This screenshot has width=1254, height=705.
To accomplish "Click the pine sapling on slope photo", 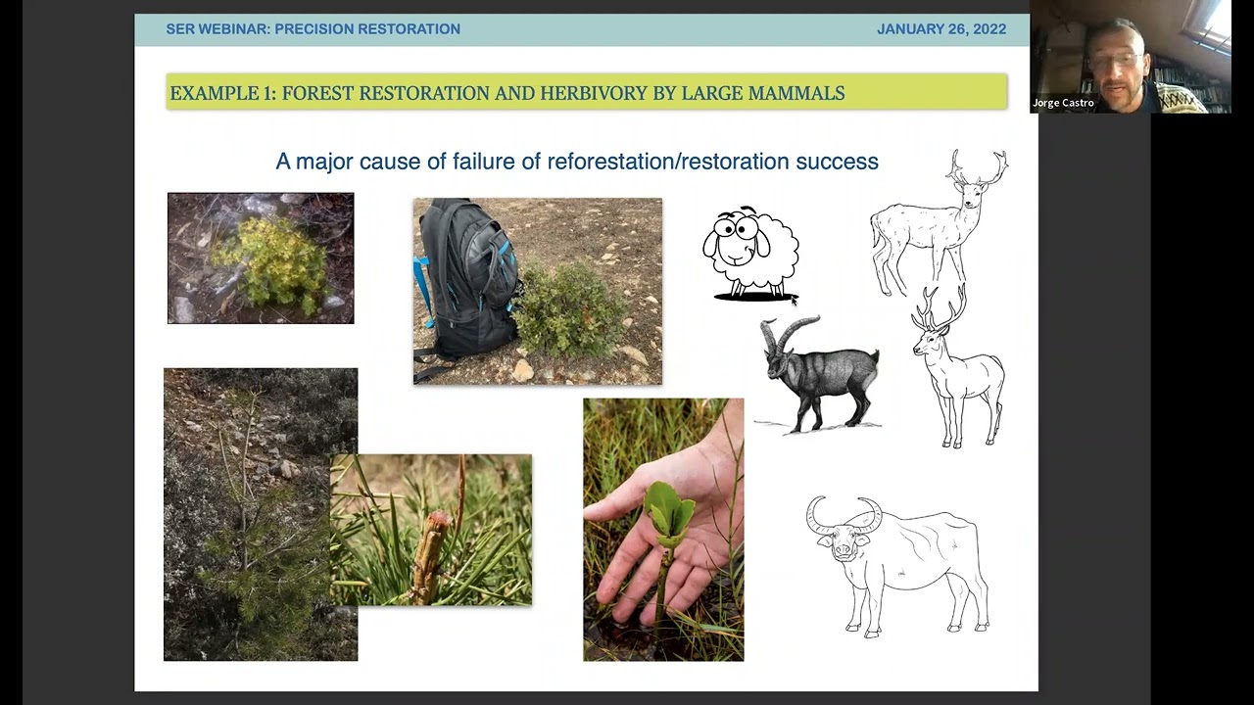I will (x=248, y=514).
